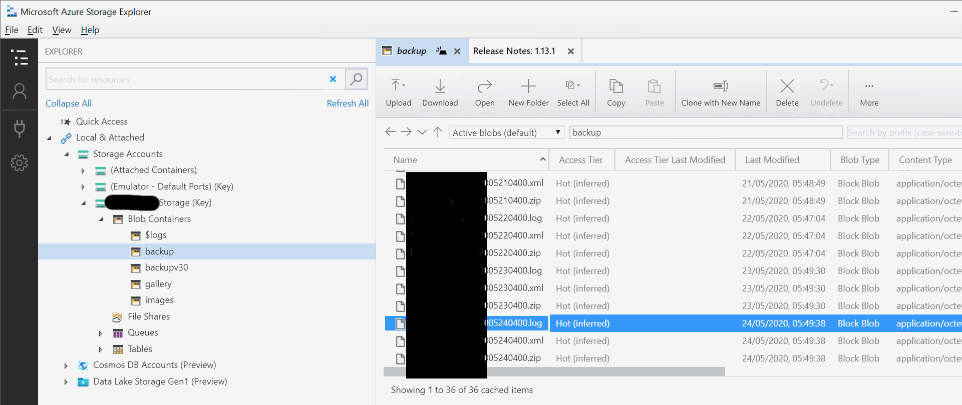This screenshot has height=405, width=962.
Task: Go up one level with up arrow
Action: point(438,132)
